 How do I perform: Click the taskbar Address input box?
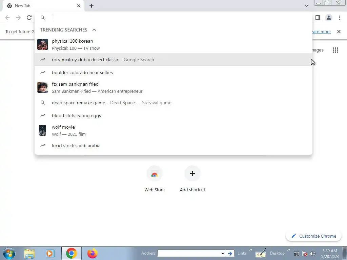(x=188, y=253)
